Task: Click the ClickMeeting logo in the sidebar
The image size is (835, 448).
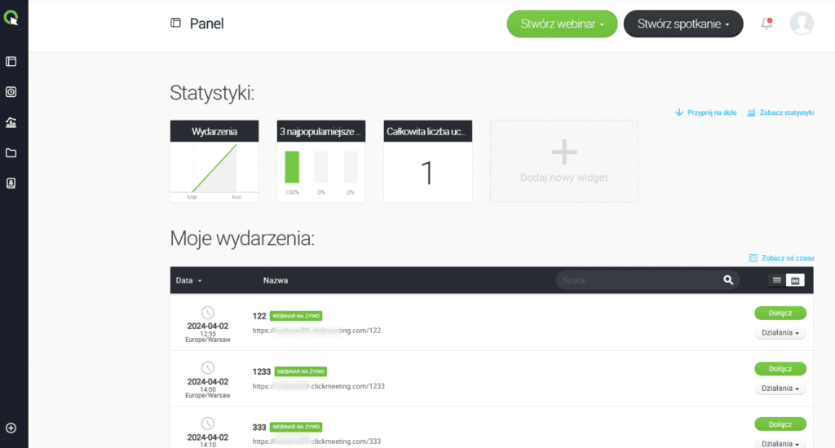Action: pyautogui.click(x=11, y=15)
